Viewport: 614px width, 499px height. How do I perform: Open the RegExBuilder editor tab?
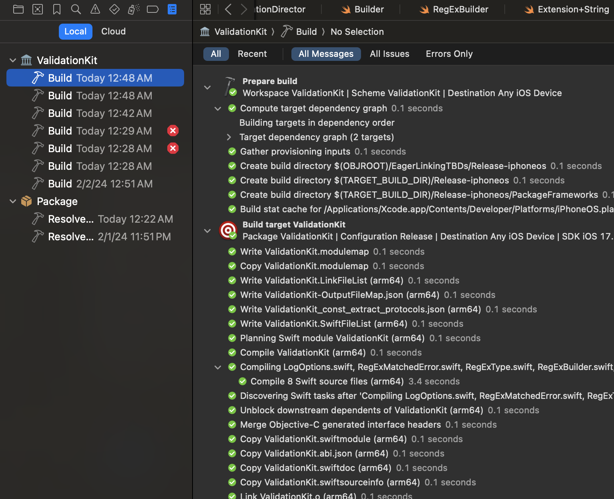point(453,9)
